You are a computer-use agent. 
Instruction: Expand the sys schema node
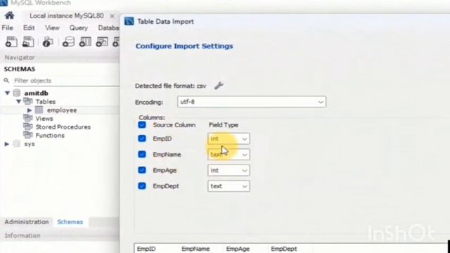6,144
